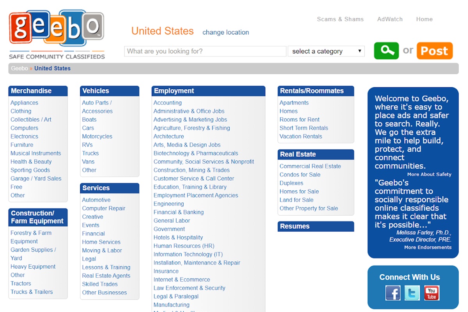The image size is (468, 312).
Task: Open the Resumes category header
Action: tap(295, 226)
